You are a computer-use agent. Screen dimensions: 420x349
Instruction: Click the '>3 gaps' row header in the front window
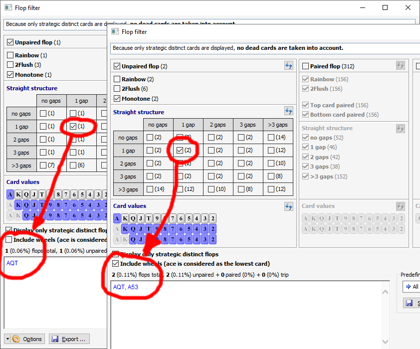(128, 189)
